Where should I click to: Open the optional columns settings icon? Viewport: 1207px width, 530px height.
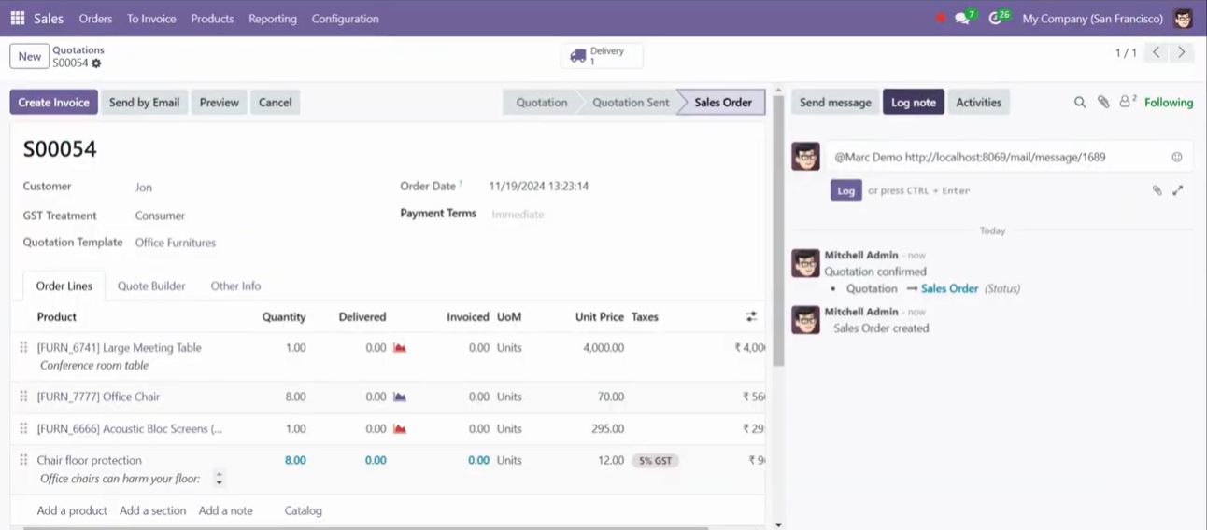751,317
